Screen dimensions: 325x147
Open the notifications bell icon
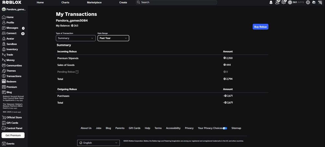click(x=271, y=2)
